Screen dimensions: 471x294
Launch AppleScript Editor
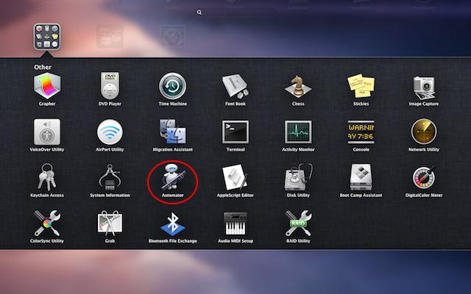click(235, 179)
